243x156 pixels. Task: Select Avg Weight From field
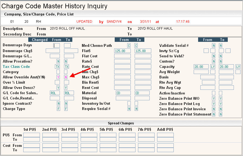click(x=201, y=72)
